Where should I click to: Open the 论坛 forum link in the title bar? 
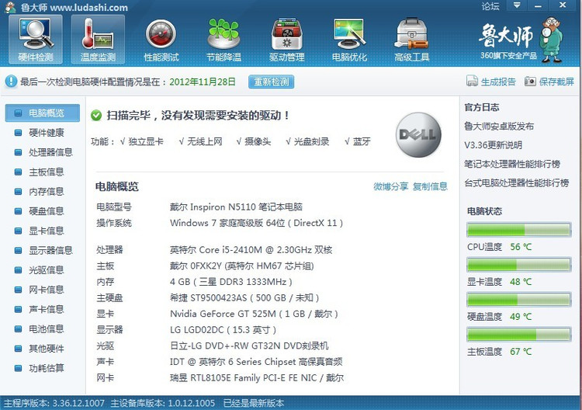(x=490, y=6)
